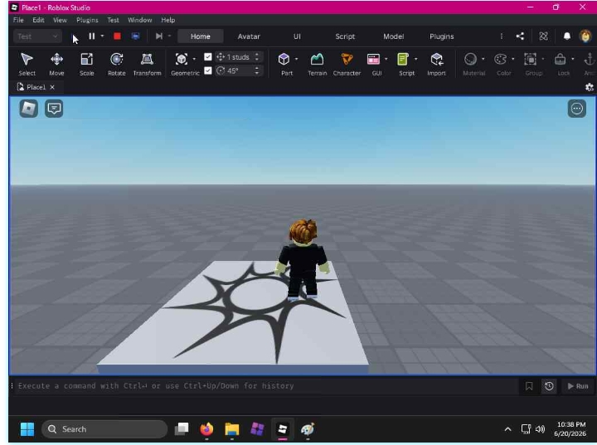Open the ribbon overflow options menu

(502, 36)
